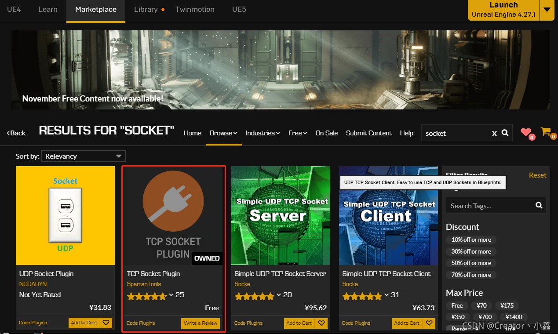Set max price filter to ¥175

507,305
